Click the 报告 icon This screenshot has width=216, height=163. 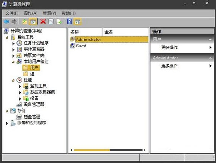[26, 98]
